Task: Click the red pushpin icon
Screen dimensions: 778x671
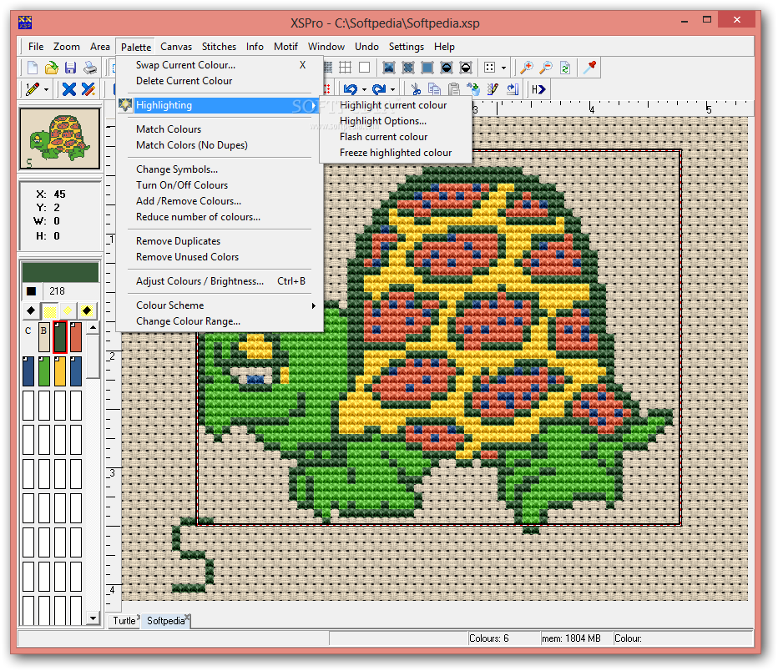Action: coord(589,68)
